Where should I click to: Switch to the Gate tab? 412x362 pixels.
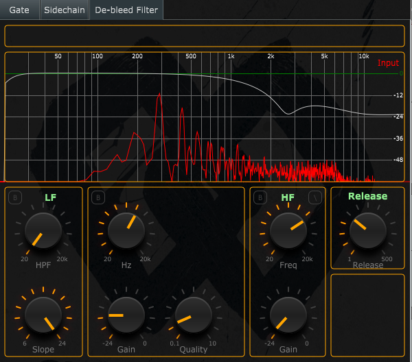(x=19, y=10)
